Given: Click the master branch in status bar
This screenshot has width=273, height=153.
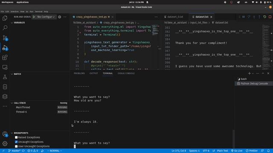Looking at the screenshot, I should 15,151.
